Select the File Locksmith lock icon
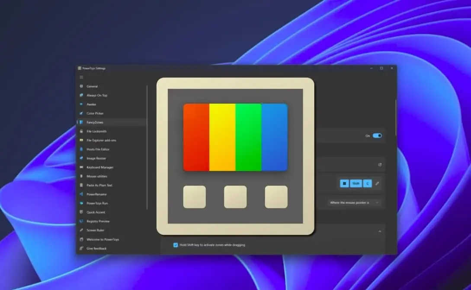471x290 pixels. [x=81, y=131]
